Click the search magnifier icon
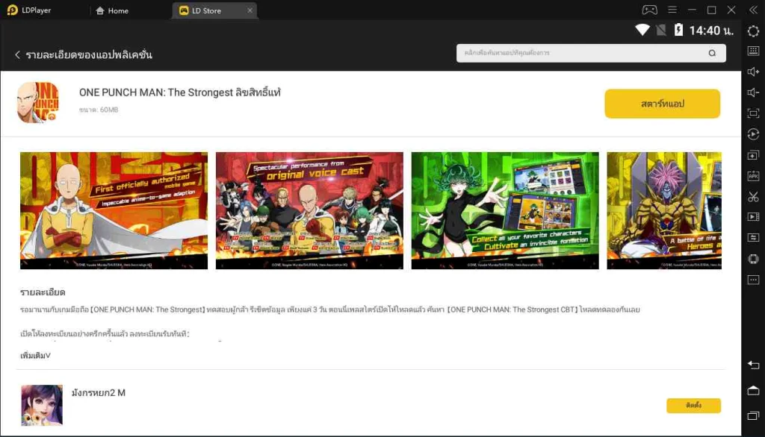Image resolution: width=765 pixels, height=437 pixels. tap(712, 53)
